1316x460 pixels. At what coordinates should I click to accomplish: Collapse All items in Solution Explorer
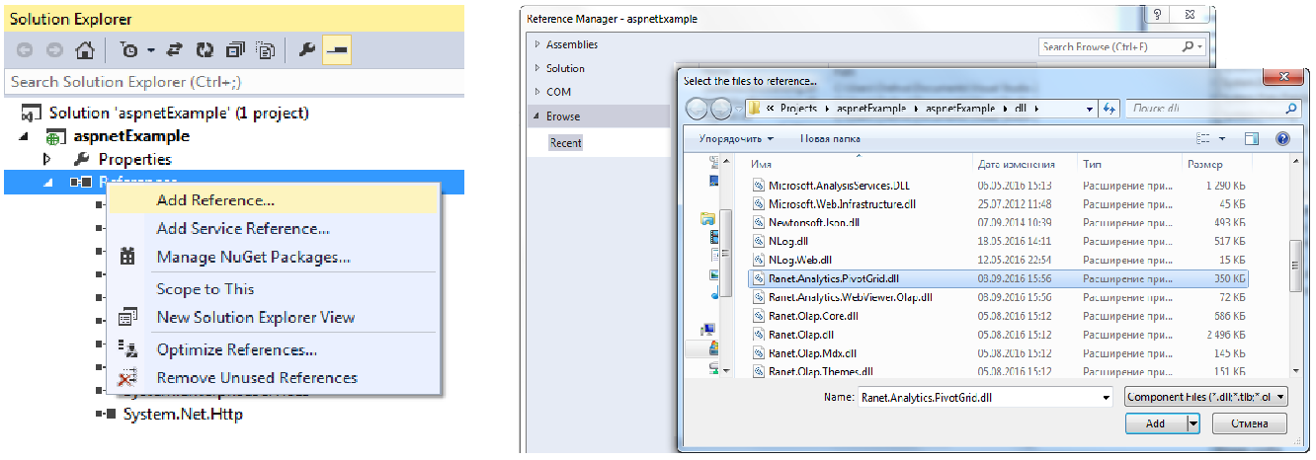[235, 50]
